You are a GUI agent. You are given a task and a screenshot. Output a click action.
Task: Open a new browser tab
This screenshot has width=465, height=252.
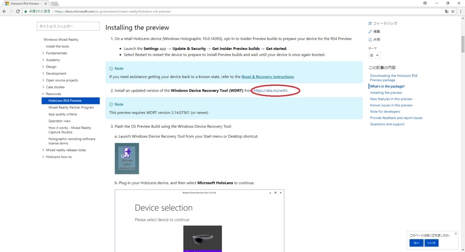54,4
